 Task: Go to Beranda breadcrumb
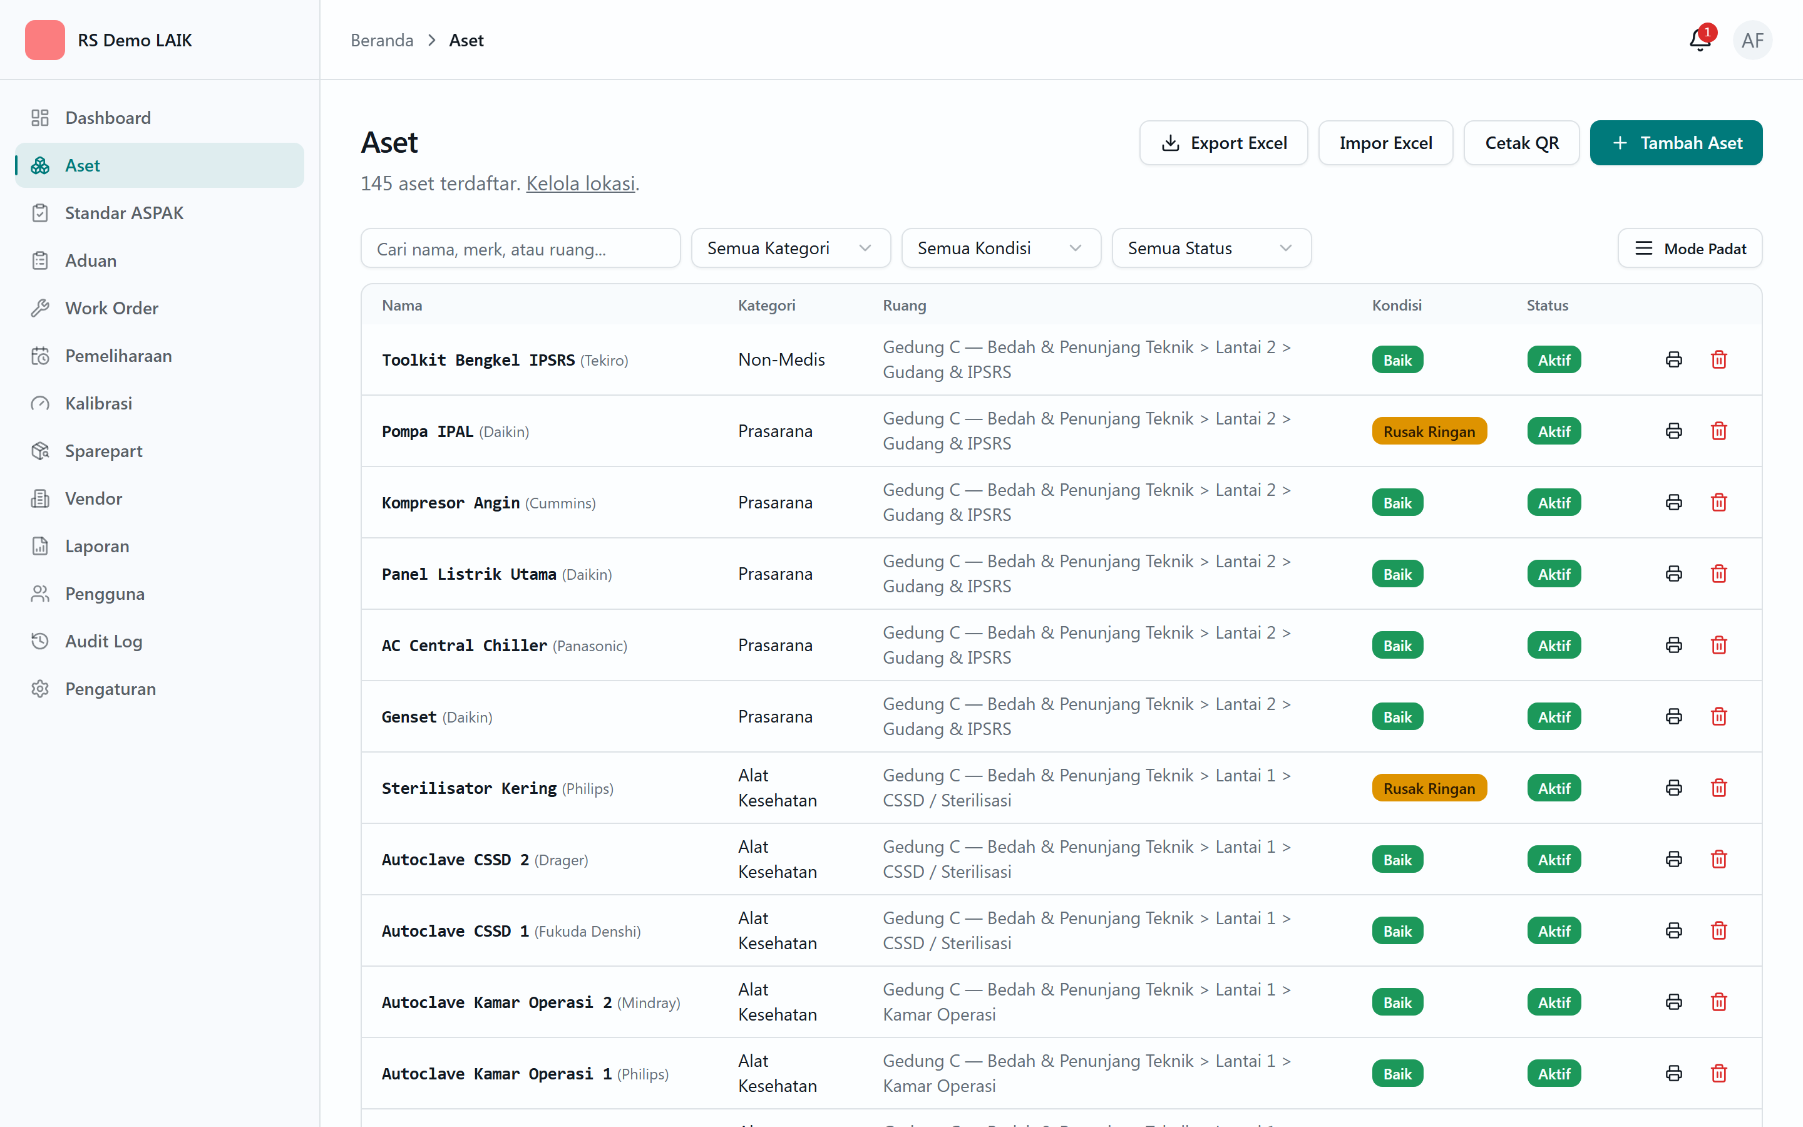click(x=383, y=40)
